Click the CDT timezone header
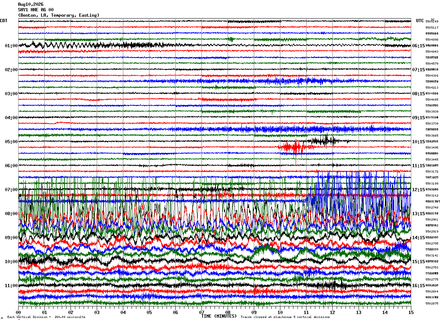Viewport: 440px width, 322px height. pos(4,21)
